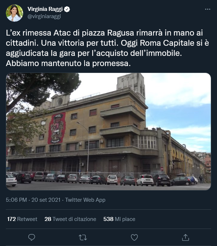View the 172 Retweet list
217x246 pixels.
click(x=22, y=219)
